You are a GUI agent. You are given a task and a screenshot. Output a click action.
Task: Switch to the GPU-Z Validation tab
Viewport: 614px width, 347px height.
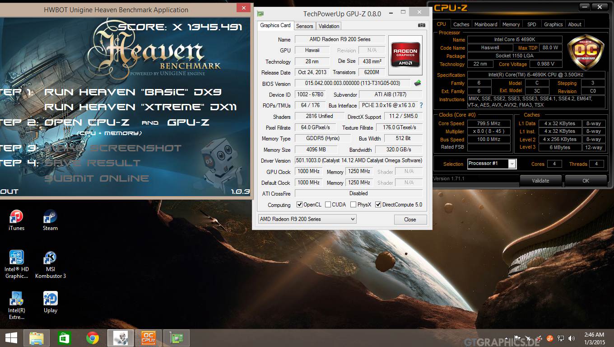click(x=329, y=26)
